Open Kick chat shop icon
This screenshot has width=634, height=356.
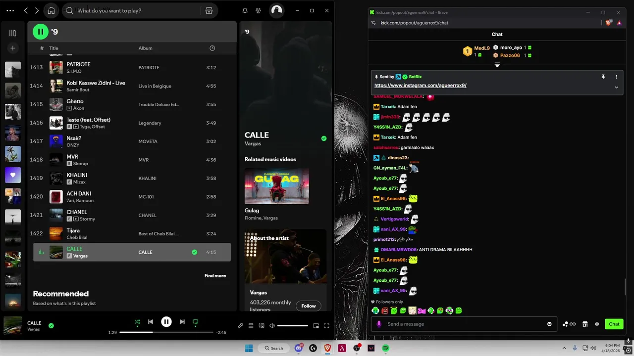585,324
